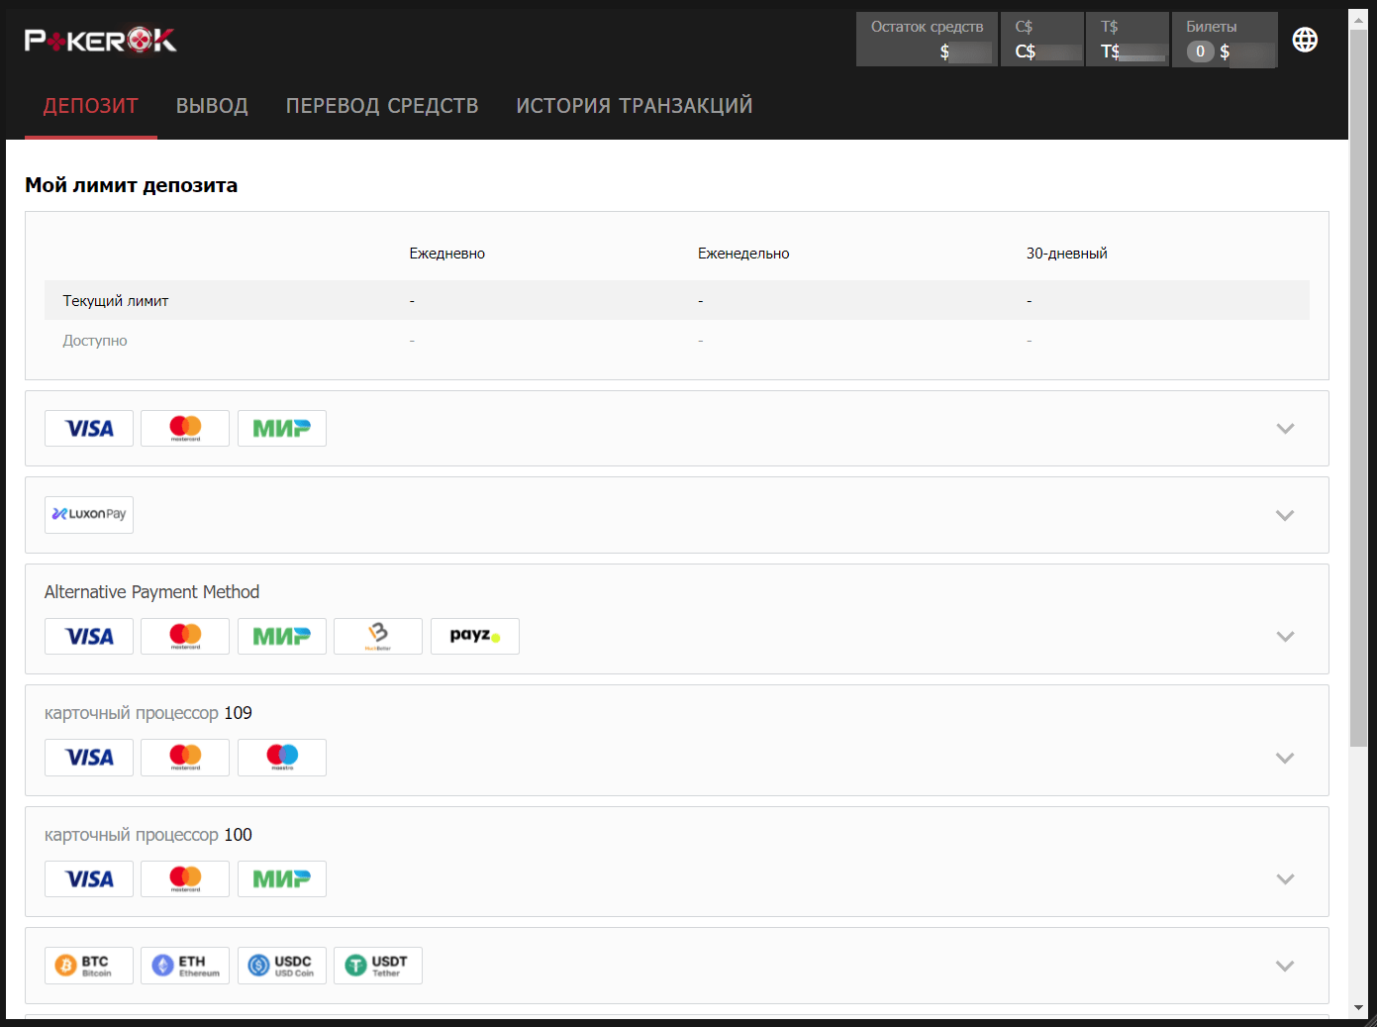
Task: Select Visa in карточный процессор 109
Action: tap(89, 758)
